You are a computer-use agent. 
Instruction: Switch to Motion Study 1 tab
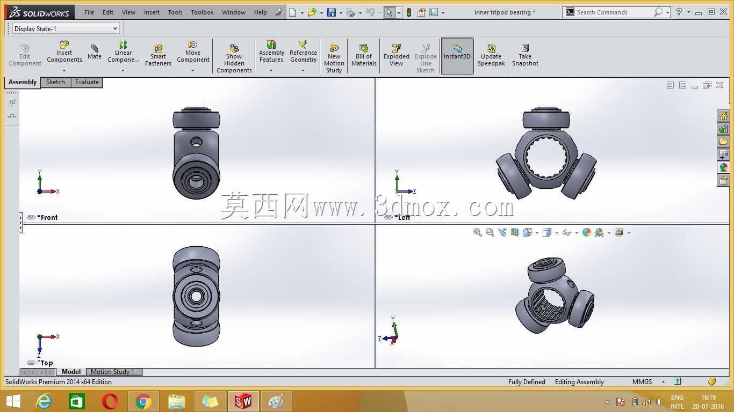pyautogui.click(x=113, y=372)
